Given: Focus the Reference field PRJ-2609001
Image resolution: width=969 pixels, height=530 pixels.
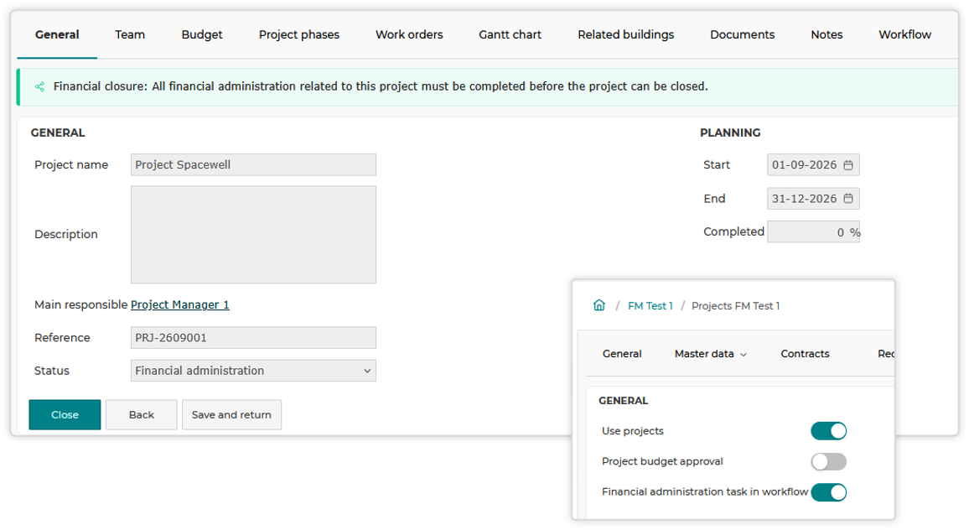Looking at the screenshot, I should point(253,338).
